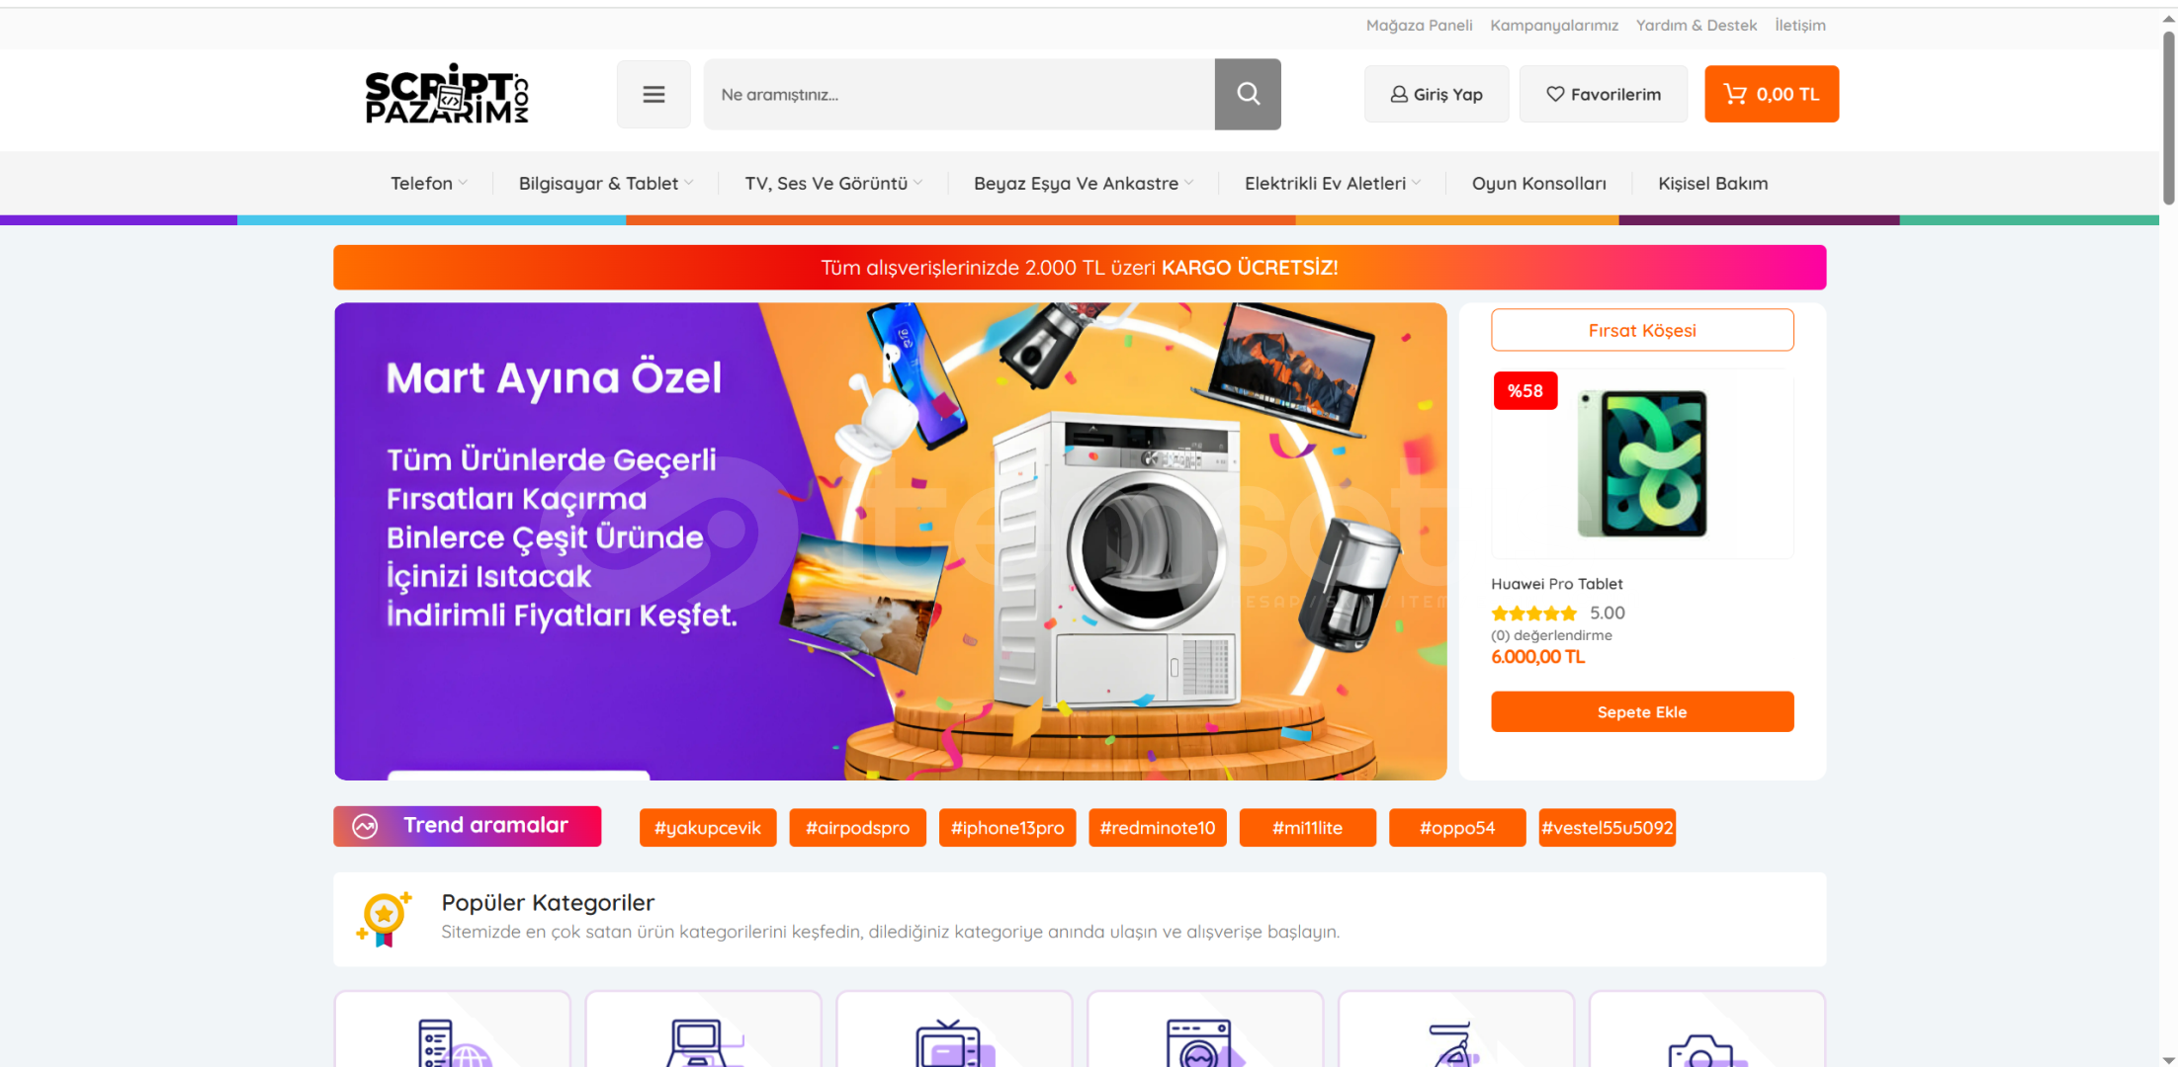Click the Script Pazarım logo
2178x1067 pixels.
point(447,94)
